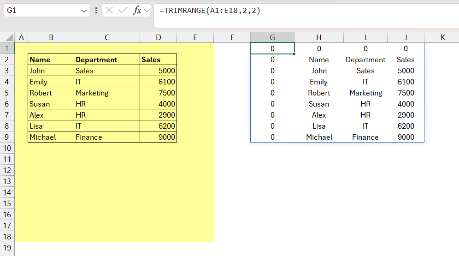459x256 pixels.
Task: Select column G header
Action: (272, 37)
